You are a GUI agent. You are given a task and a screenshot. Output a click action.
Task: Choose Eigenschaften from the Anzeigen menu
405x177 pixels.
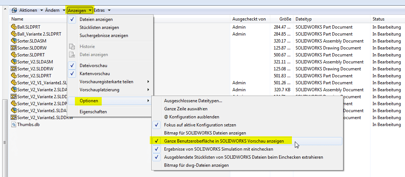coord(93,112)
